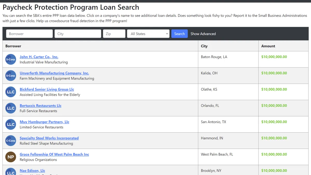Focus the Borrower search field
Image resolution: width=311 pixels, height=175 pixels.
click(x=29, y=34)
